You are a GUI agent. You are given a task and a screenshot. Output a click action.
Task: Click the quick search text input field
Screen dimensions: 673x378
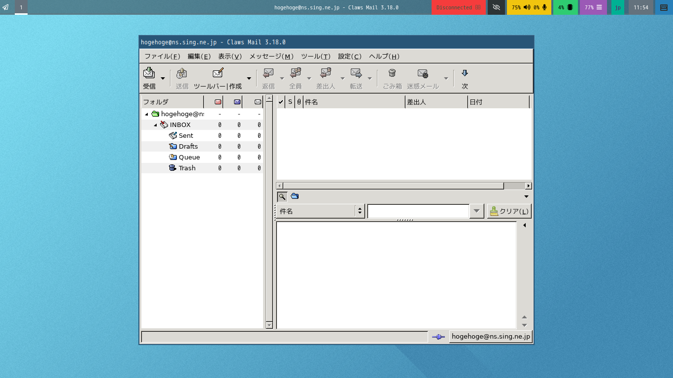(418, 211)
